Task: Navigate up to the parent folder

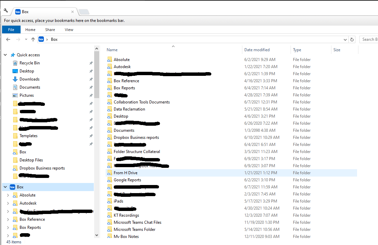Action: (x=33, y=39)
